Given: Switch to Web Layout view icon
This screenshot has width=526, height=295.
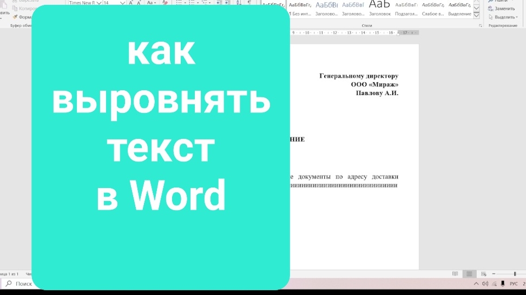Looking at the screenshot, I should [483, 274].
